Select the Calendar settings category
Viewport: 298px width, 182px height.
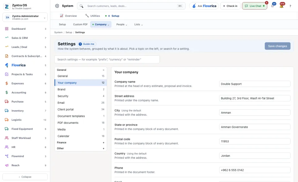tap(81, 136)
